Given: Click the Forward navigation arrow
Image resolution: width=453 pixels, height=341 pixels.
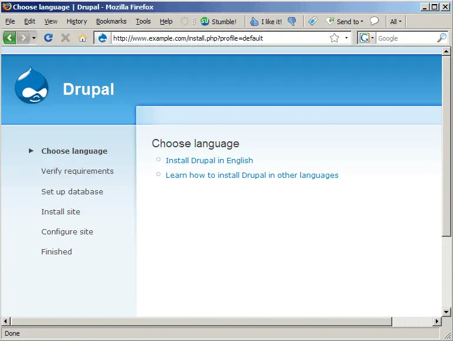Looking at the screenshot, I should pyautogui.click(x=24, y=38).
